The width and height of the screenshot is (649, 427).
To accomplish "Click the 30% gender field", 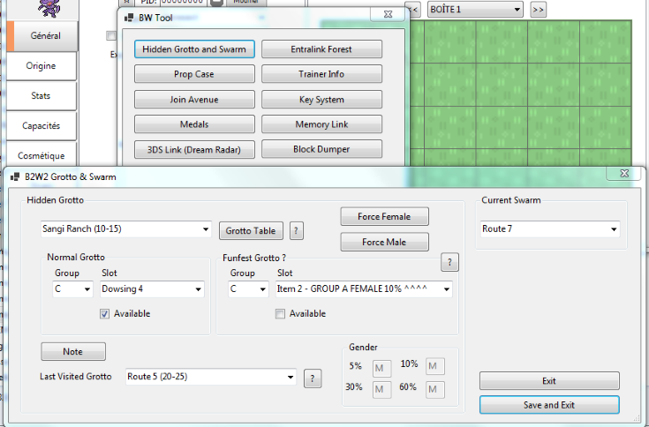I will [x=381, y=389].
